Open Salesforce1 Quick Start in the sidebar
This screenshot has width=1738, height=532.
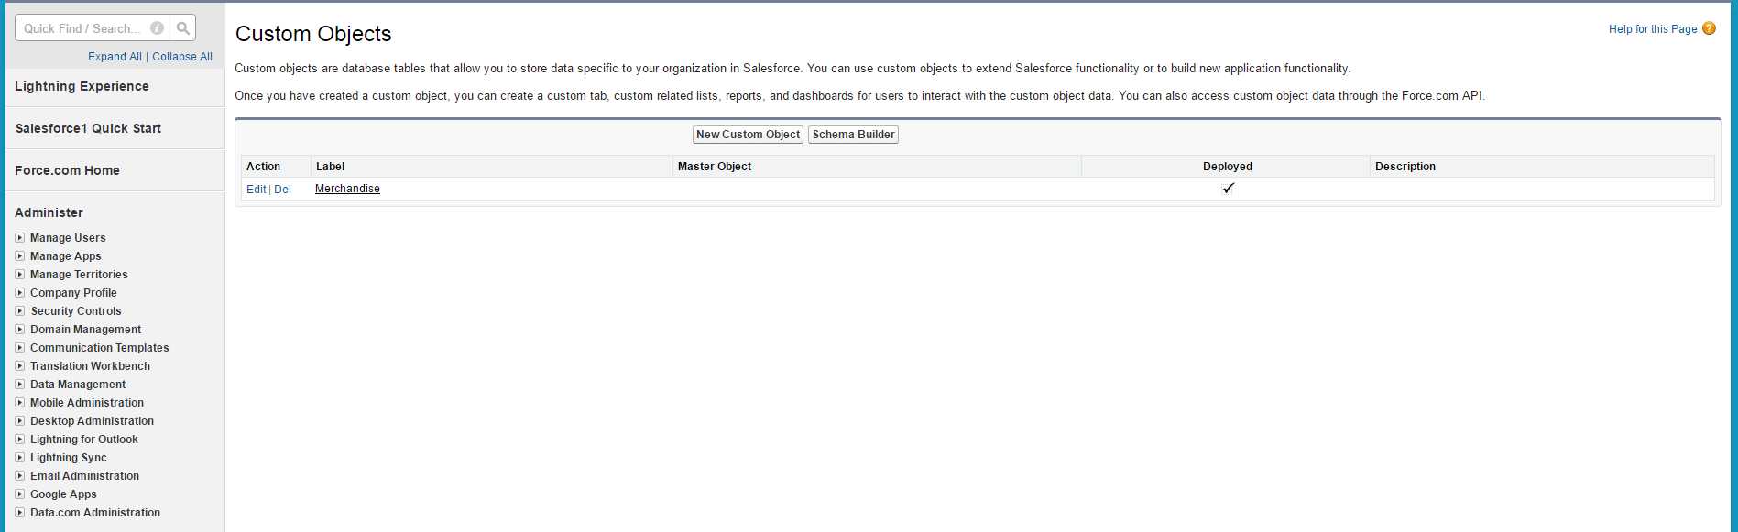(x=88, y=128)
